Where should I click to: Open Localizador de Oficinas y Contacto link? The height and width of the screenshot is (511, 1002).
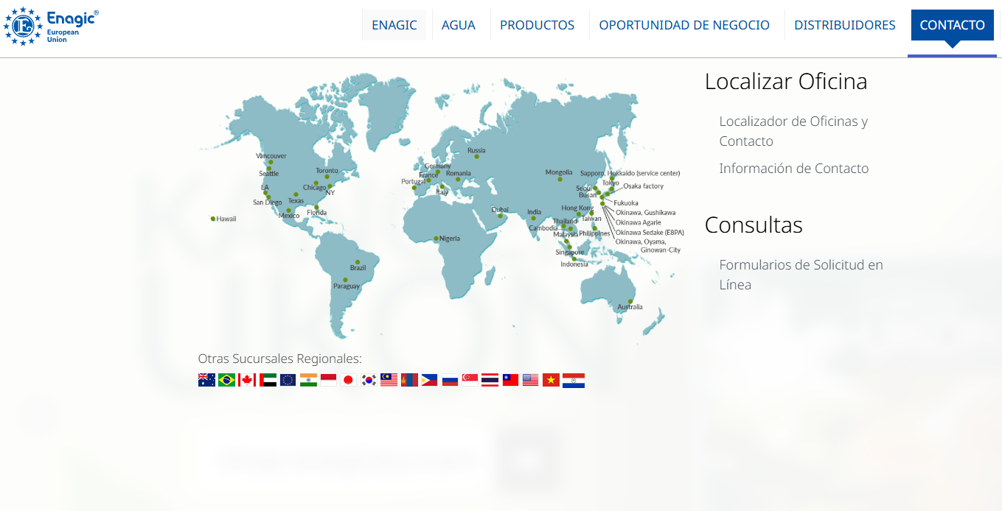click(793, 131)
